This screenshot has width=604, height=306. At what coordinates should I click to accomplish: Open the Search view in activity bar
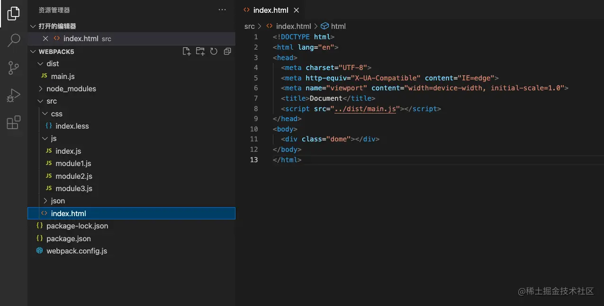click(14, 40)
